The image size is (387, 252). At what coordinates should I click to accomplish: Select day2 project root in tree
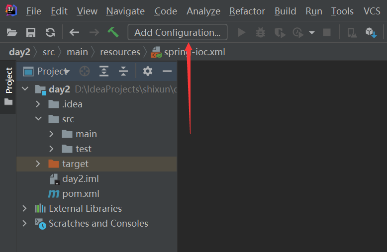(x=97, y=89)
